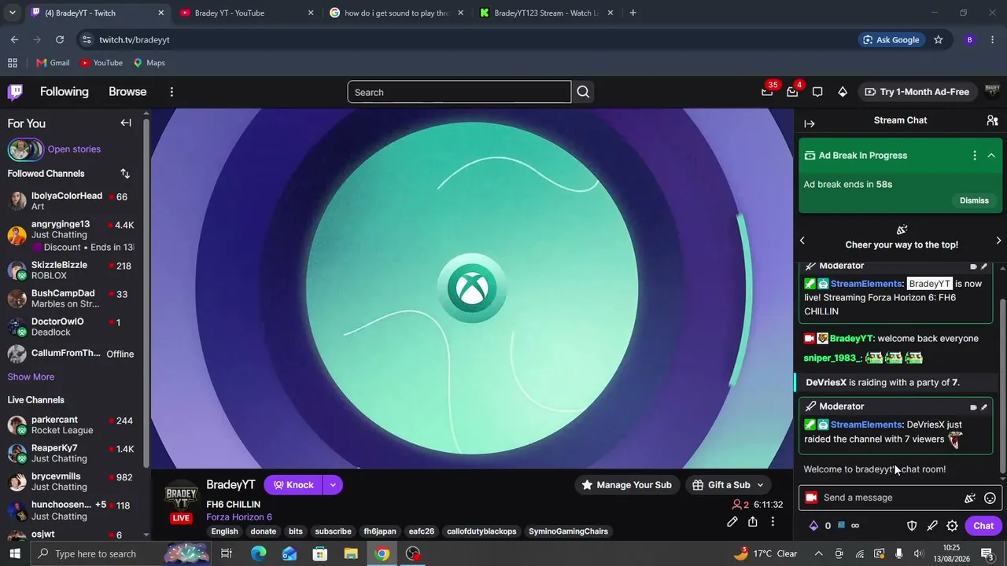Collapse the For You sidebar arrow
The image size is (1007, 566).
(x=126, y=123)
